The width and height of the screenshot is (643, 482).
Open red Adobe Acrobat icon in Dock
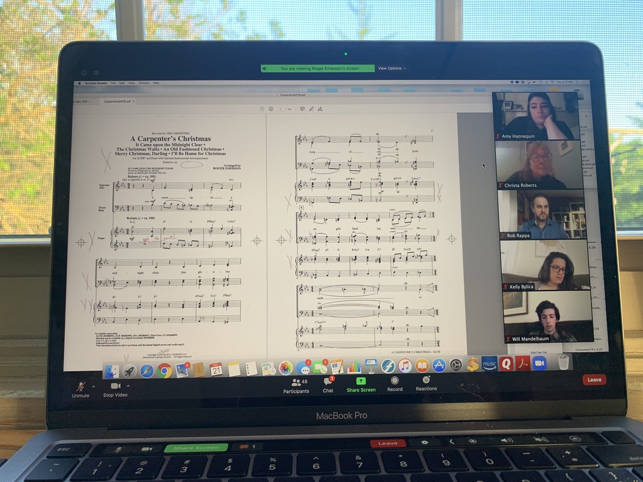(x=523, y=363)
